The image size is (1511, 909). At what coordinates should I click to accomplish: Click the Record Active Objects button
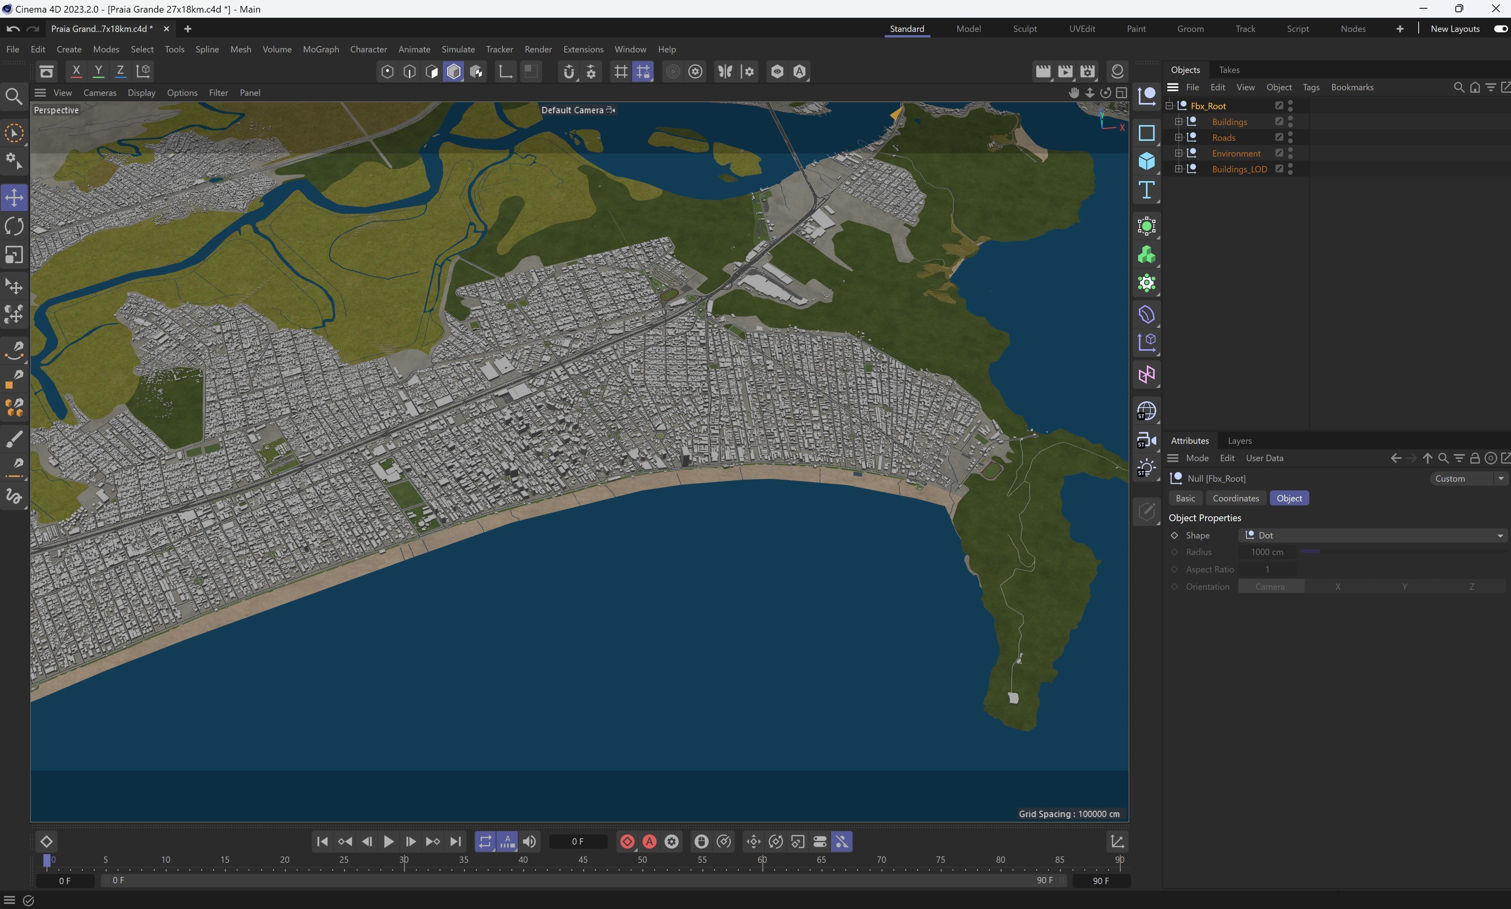pos(627,842)
